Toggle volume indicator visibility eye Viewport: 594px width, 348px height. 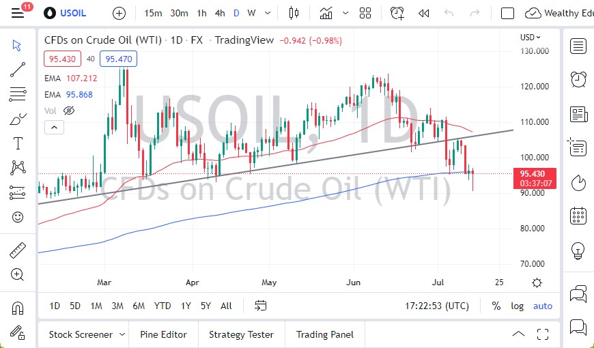click(68, 111)
